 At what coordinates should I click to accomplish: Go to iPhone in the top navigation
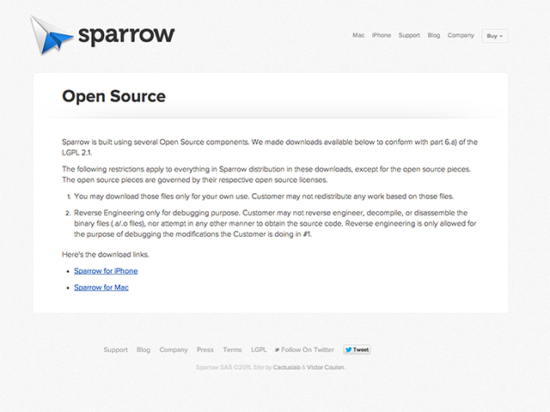click(x=382, y=35)
